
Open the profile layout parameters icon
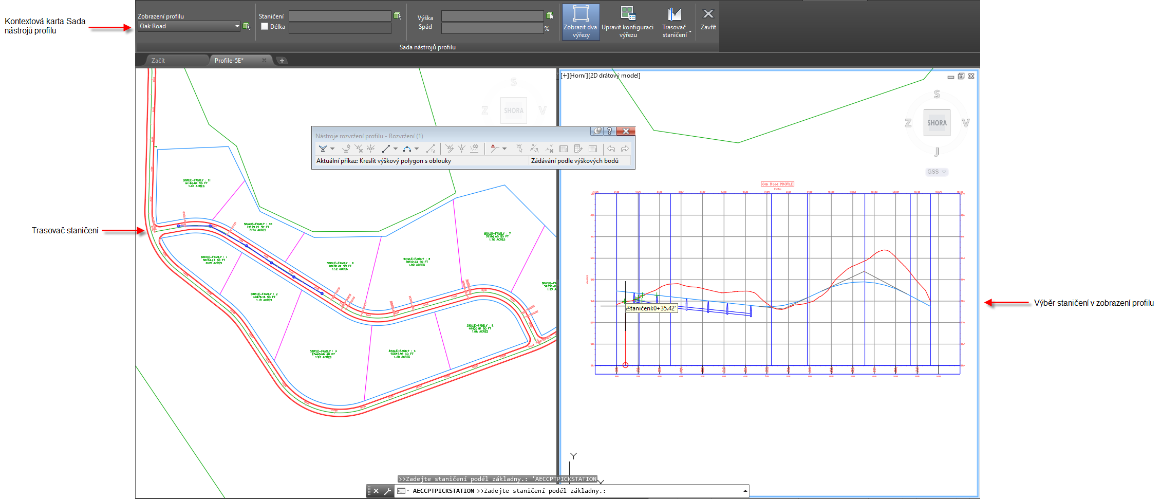coord(564,149)
